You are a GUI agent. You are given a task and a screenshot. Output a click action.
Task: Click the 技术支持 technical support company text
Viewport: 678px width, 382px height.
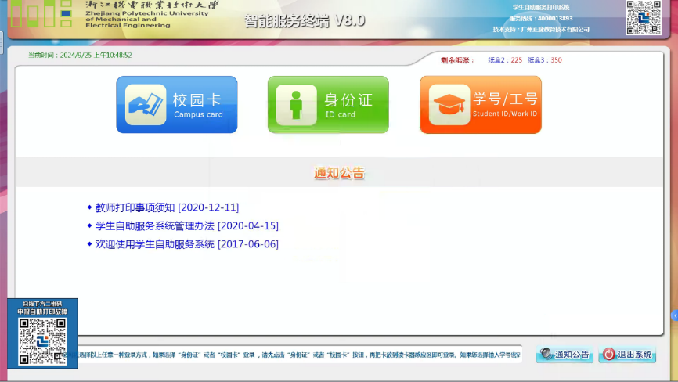[541, 29]
